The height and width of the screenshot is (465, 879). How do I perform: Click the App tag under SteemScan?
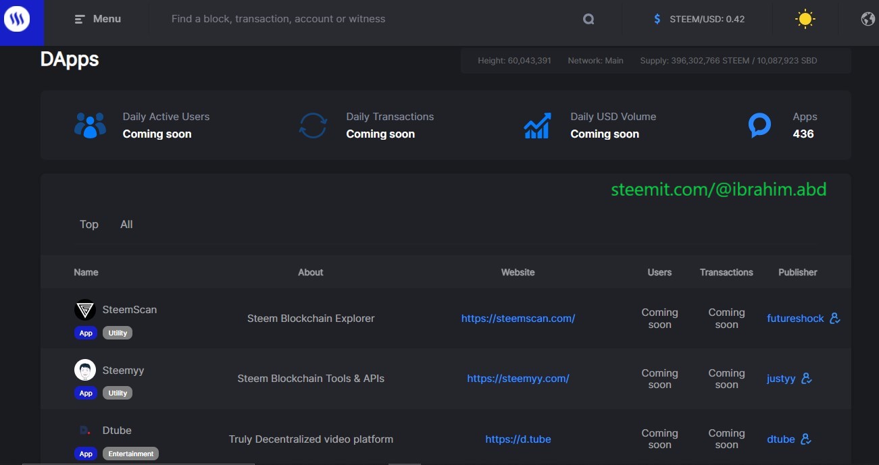[86, 333]
